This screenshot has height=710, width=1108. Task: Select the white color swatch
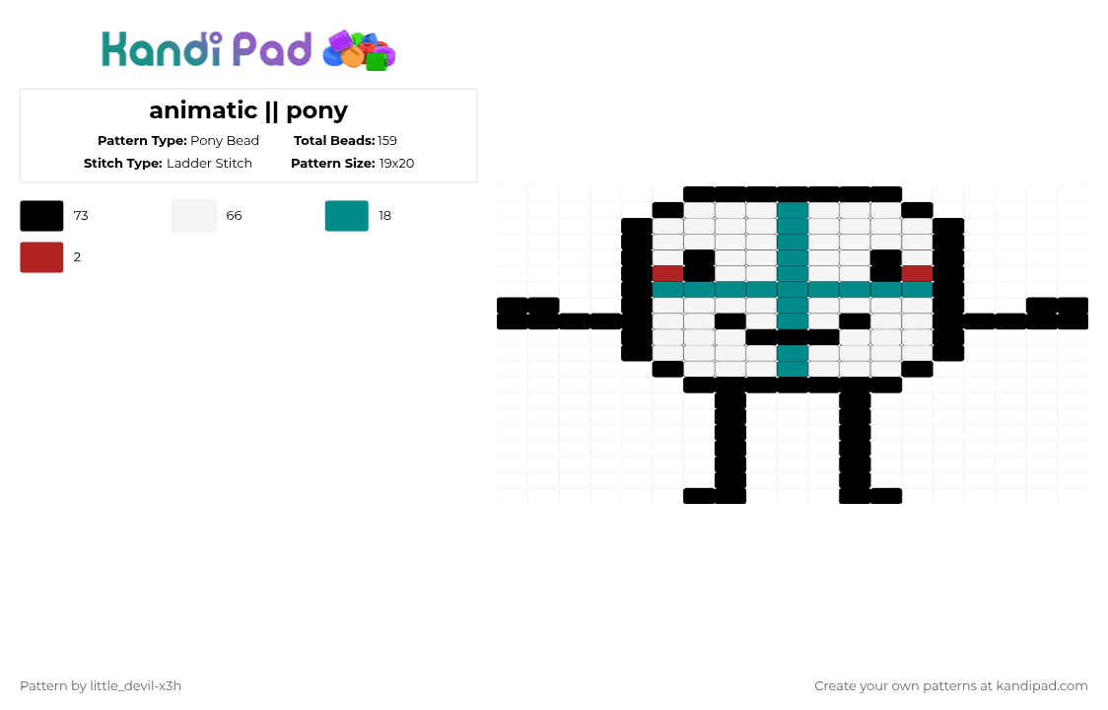pos(193,216)
